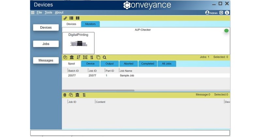Switch devices to list view icon
The image size is (261, 137).
click(x=71, y=18)
